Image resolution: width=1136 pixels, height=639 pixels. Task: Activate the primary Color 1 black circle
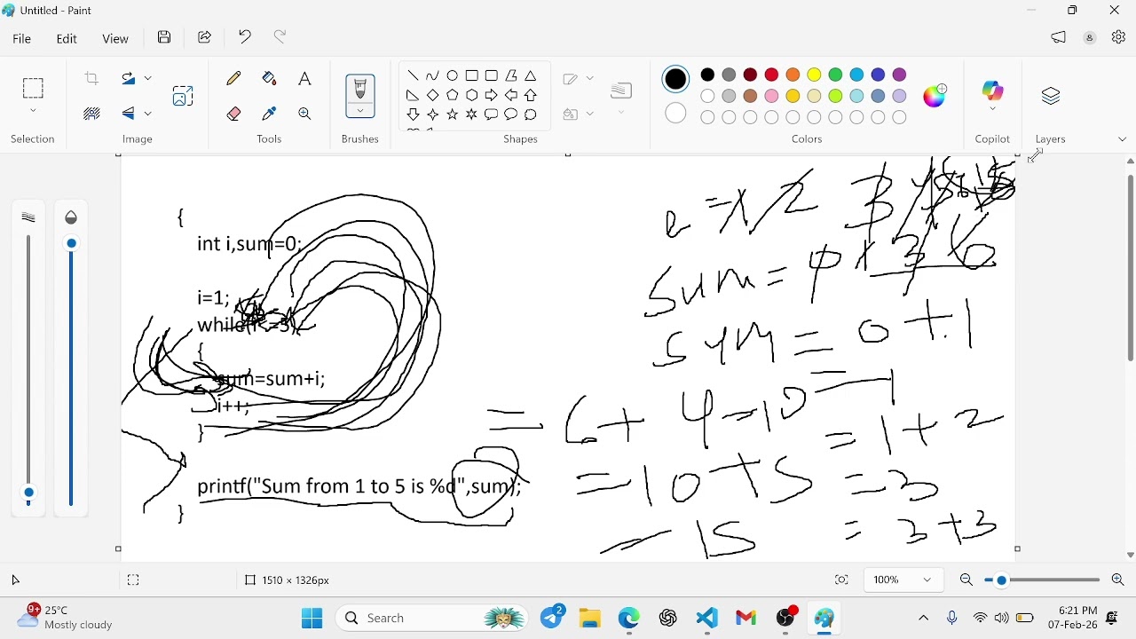[x=677, y=79]
